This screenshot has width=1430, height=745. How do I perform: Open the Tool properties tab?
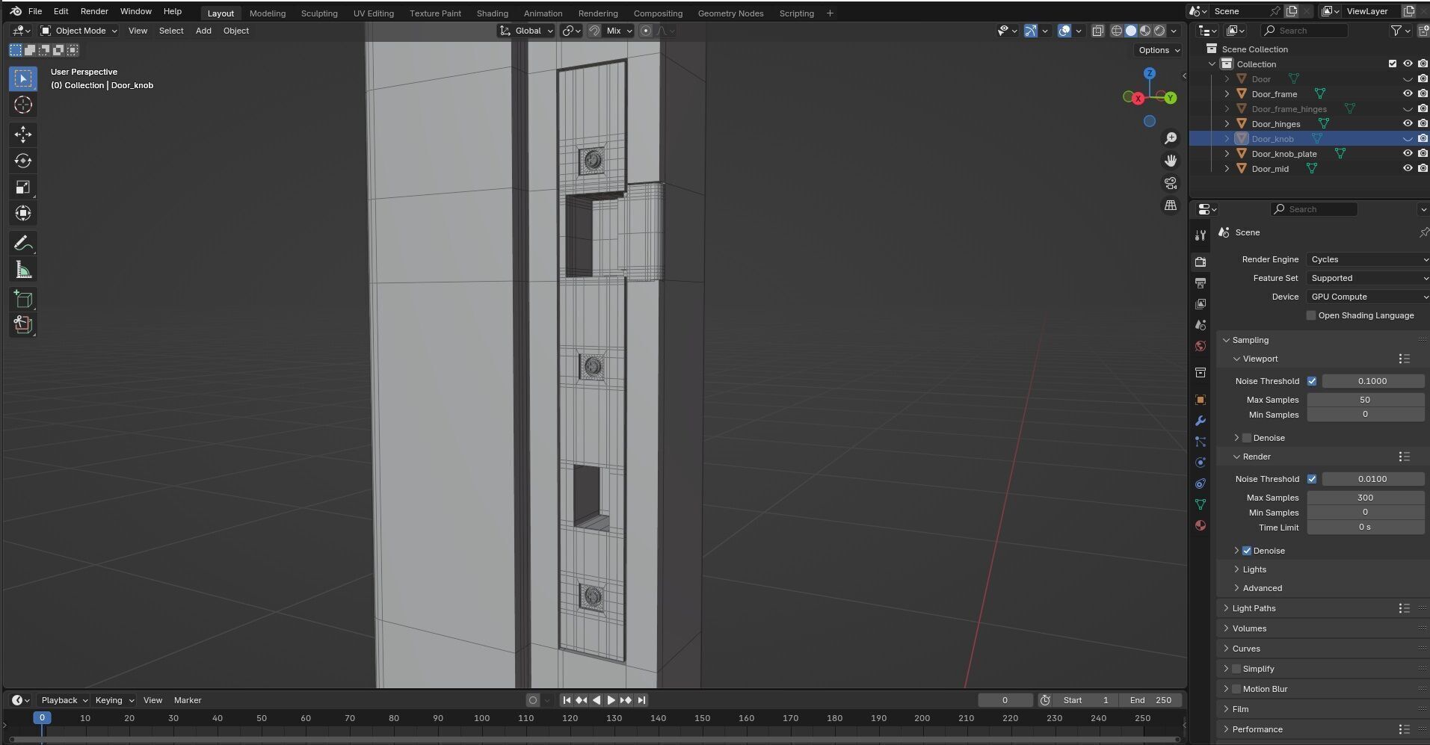click(1201, 235)
